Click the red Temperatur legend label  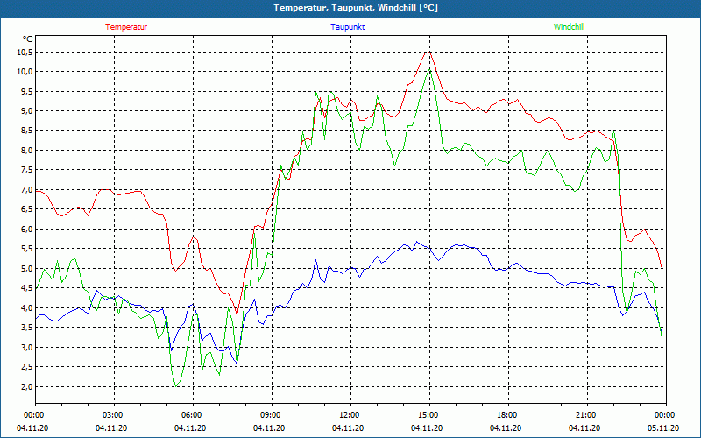click(x=126, y=27)
